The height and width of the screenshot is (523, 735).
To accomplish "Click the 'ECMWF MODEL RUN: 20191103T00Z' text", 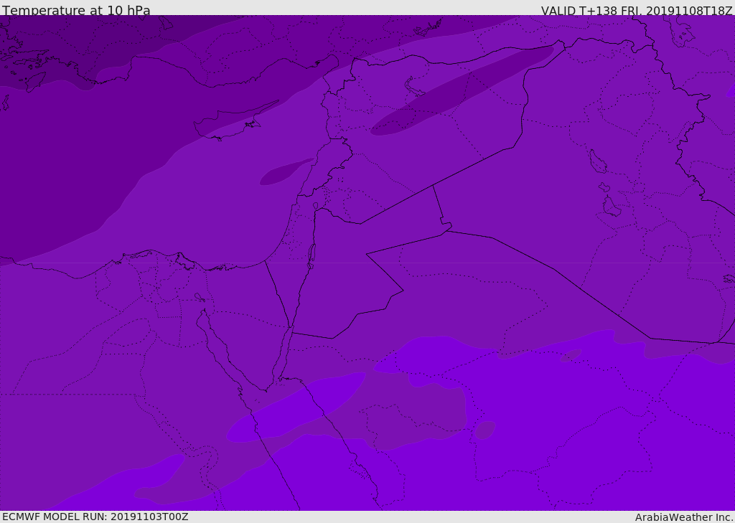I will point(95,517).
